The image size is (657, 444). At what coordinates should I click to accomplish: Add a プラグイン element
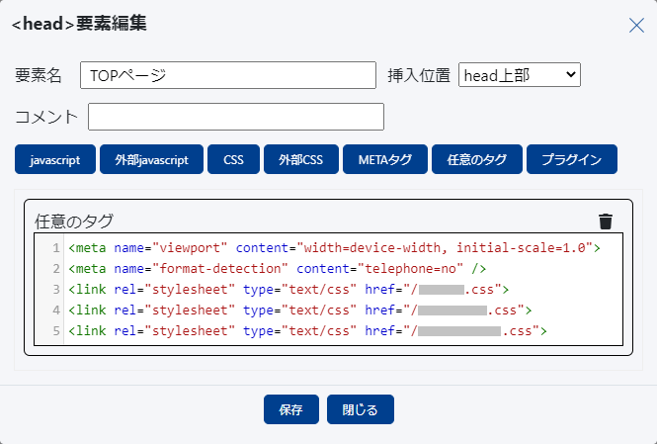(572, 159)
